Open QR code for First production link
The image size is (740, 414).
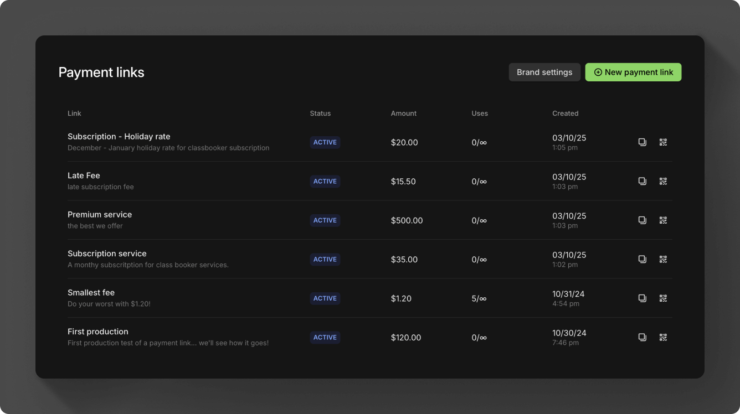(663, 337)
